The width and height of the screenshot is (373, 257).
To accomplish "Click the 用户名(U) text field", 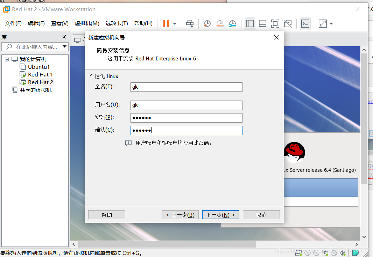I will [x=186, y=105].
